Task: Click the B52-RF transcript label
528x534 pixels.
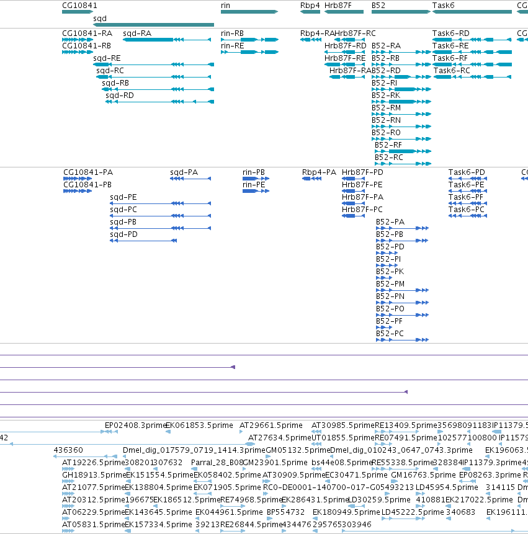Action: (x=388, y=145)
